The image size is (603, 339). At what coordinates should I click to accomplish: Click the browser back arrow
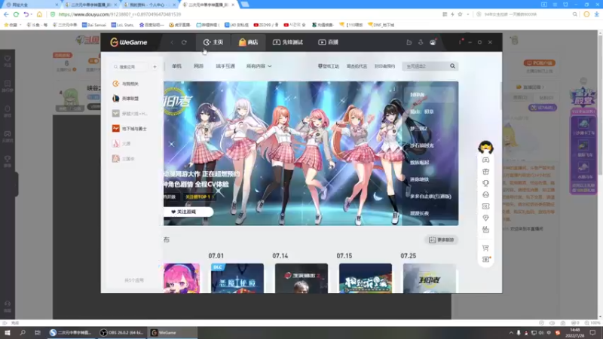(6, 14)
